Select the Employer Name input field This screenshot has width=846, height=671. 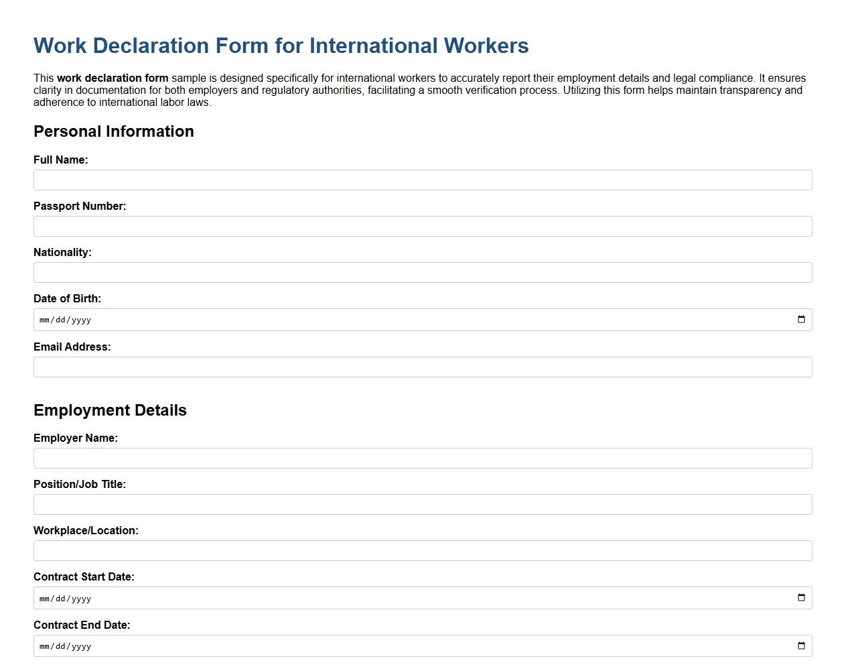coord(422,458)
